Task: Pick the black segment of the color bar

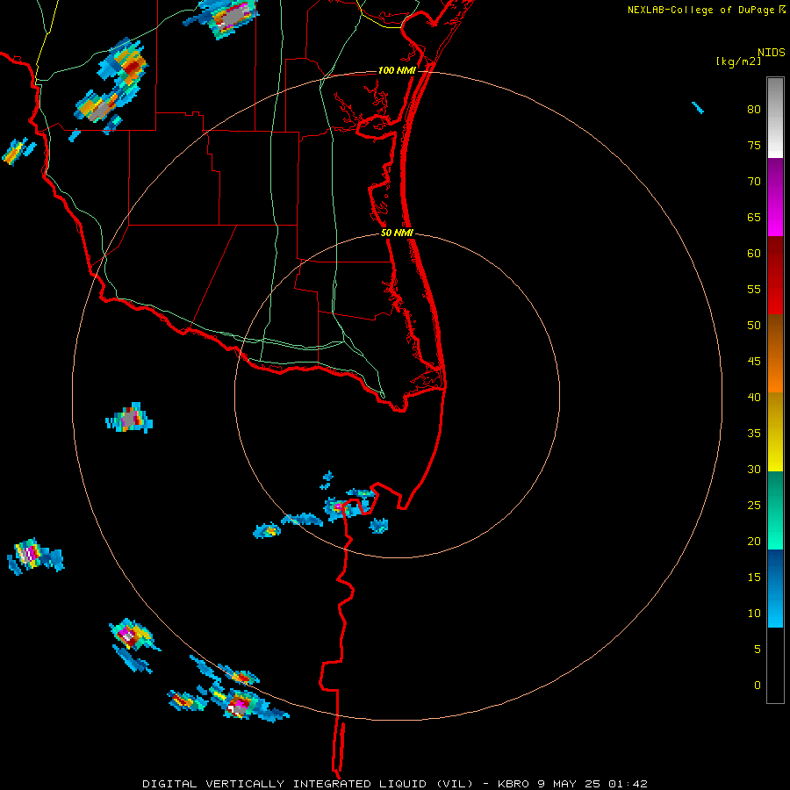Action: pos(775,665)
